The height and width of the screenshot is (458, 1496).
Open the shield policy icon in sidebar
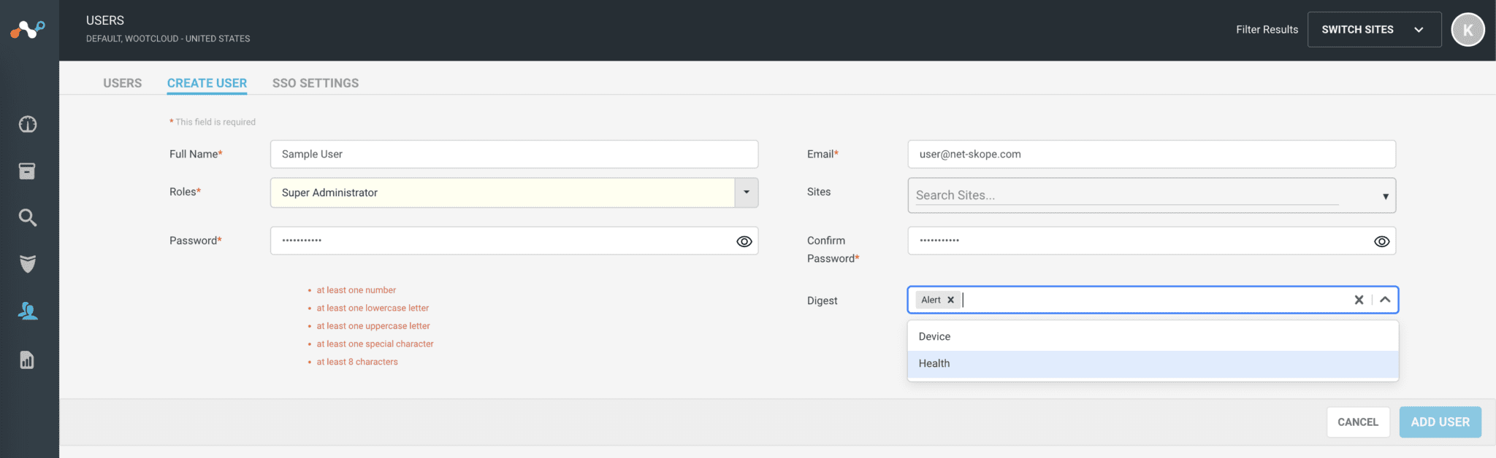pos(28,264)
